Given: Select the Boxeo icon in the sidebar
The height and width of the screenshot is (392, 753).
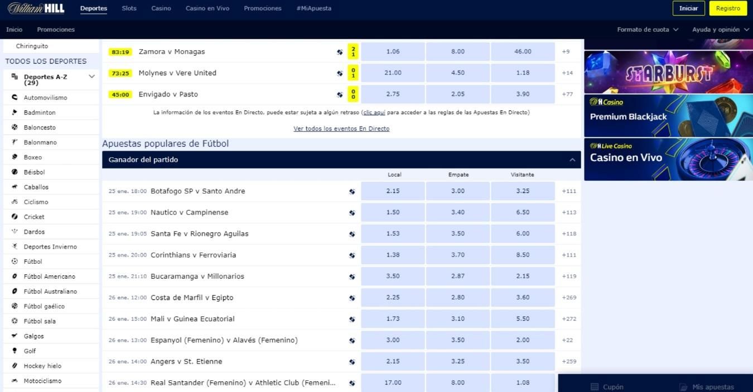Looking at the screenshot, I should [14, 157].
